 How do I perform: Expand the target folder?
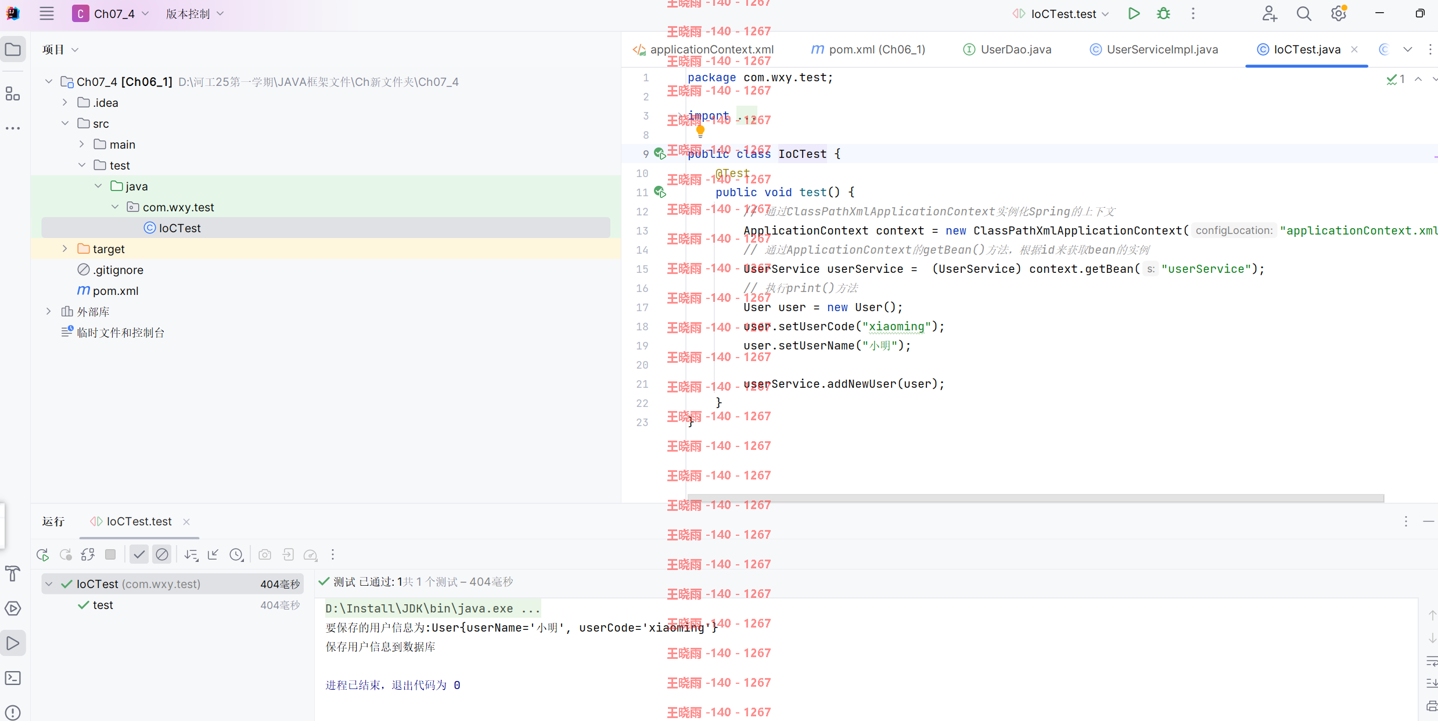coord(65,248)
